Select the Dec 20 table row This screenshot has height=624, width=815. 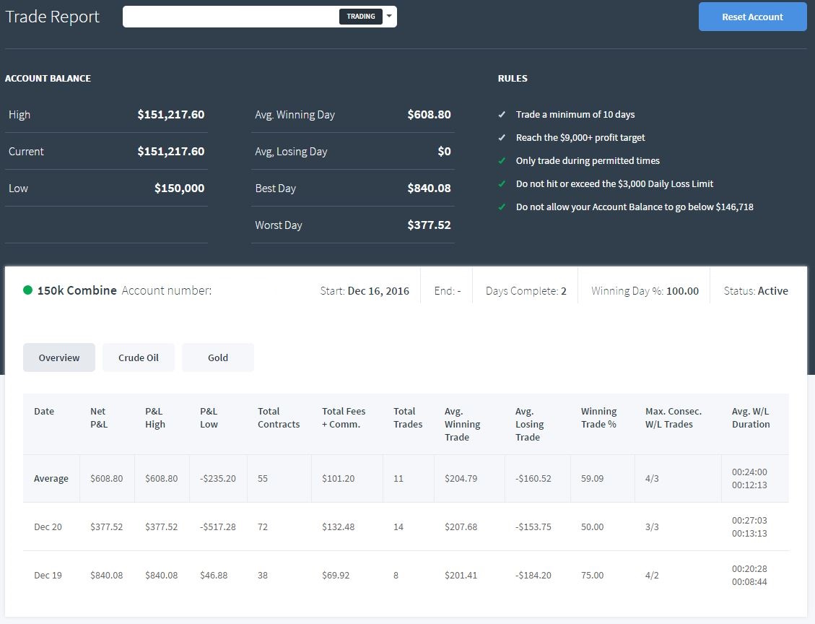point(406,526)
